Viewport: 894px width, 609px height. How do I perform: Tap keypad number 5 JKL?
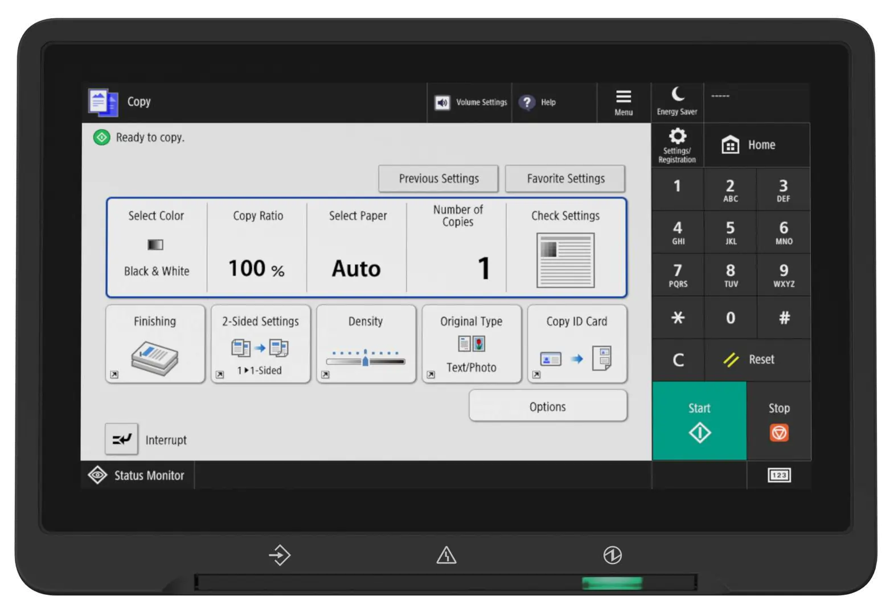pos(730,232)
